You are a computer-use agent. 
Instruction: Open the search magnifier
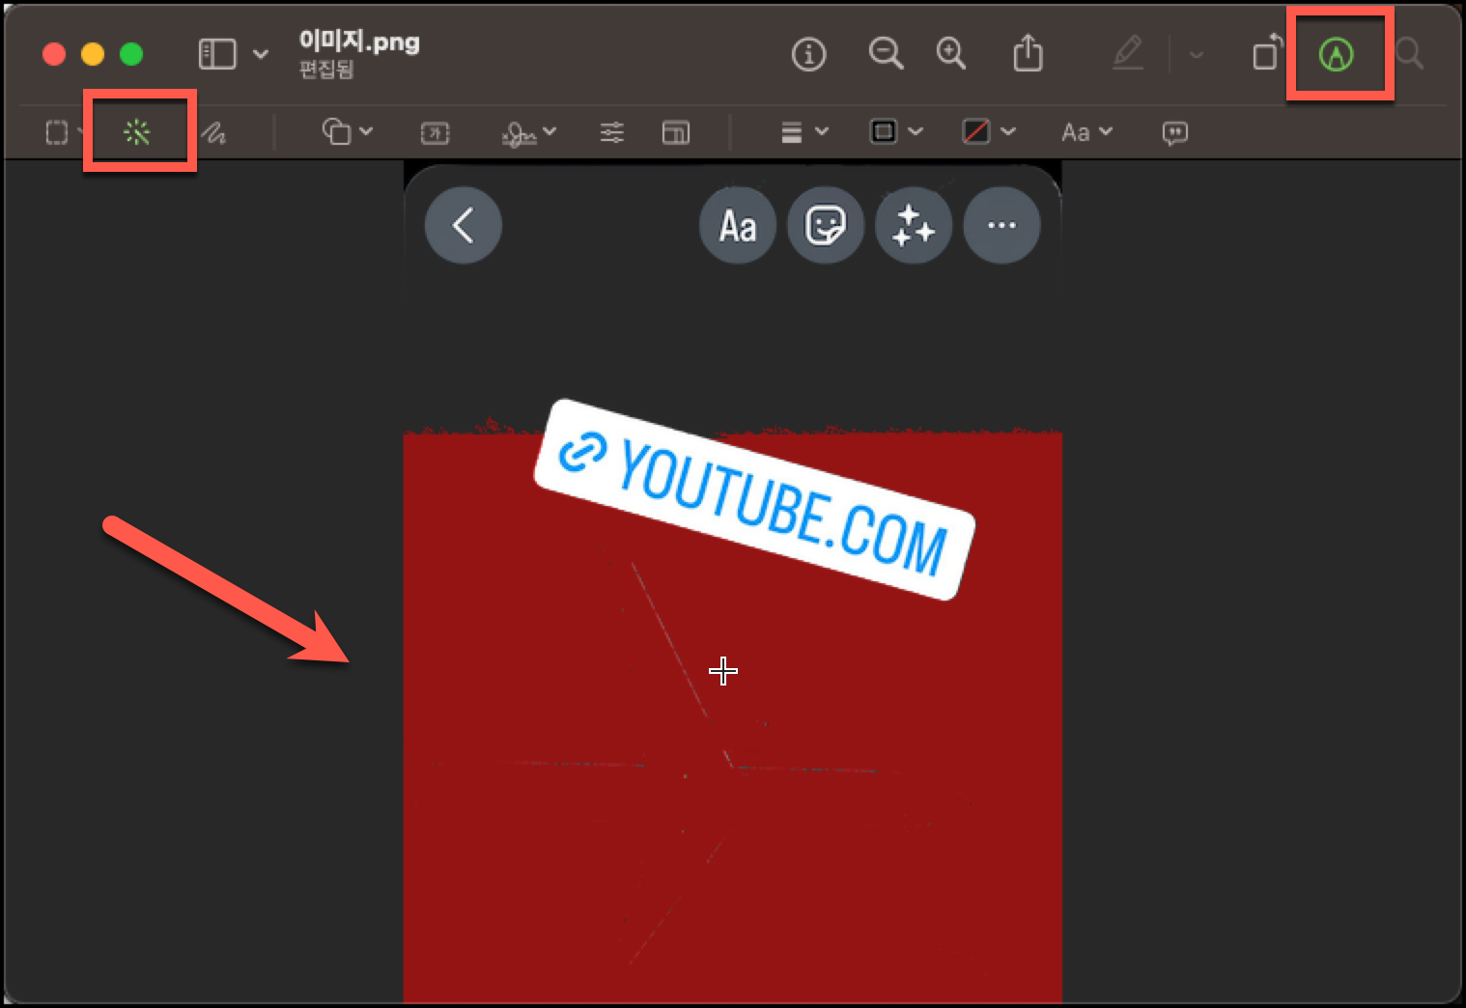(1411, 54)
